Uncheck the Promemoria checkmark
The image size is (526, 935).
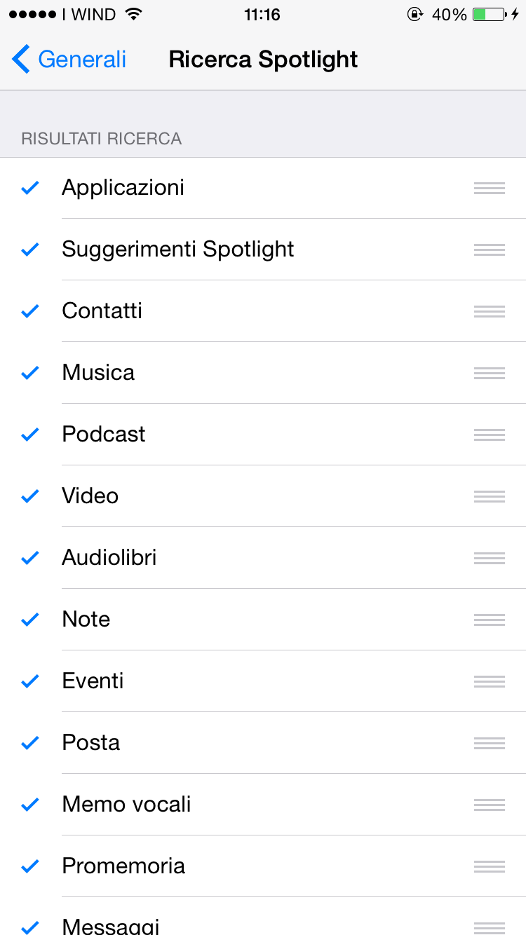tap(29, 866)
